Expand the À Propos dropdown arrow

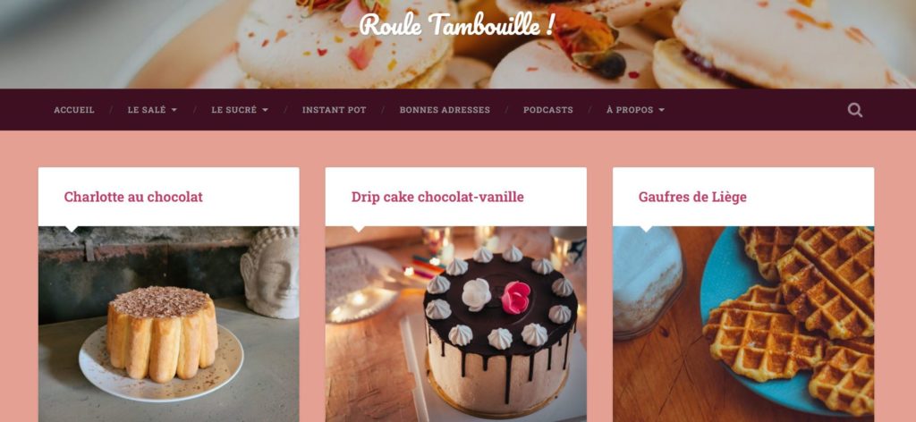point(661,110)
